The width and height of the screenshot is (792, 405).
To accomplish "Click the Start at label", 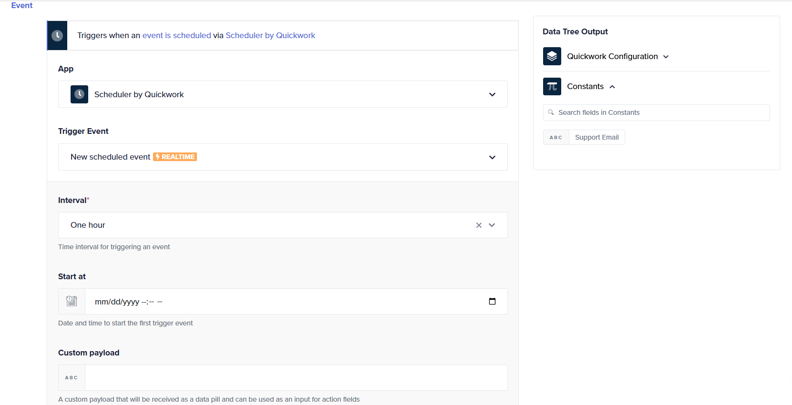I will pos(72,276).
